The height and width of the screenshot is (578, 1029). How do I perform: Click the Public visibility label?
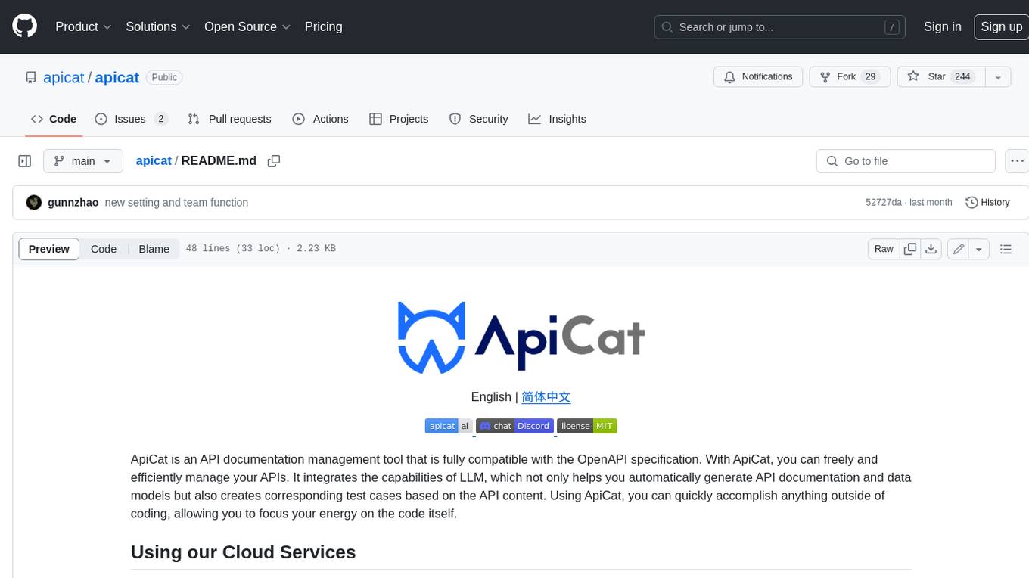coord(164,77)
